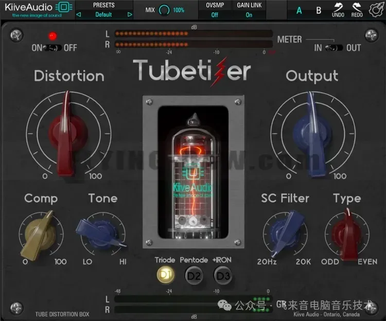Flip the METER IN/OUT switch

pos(334,48)
